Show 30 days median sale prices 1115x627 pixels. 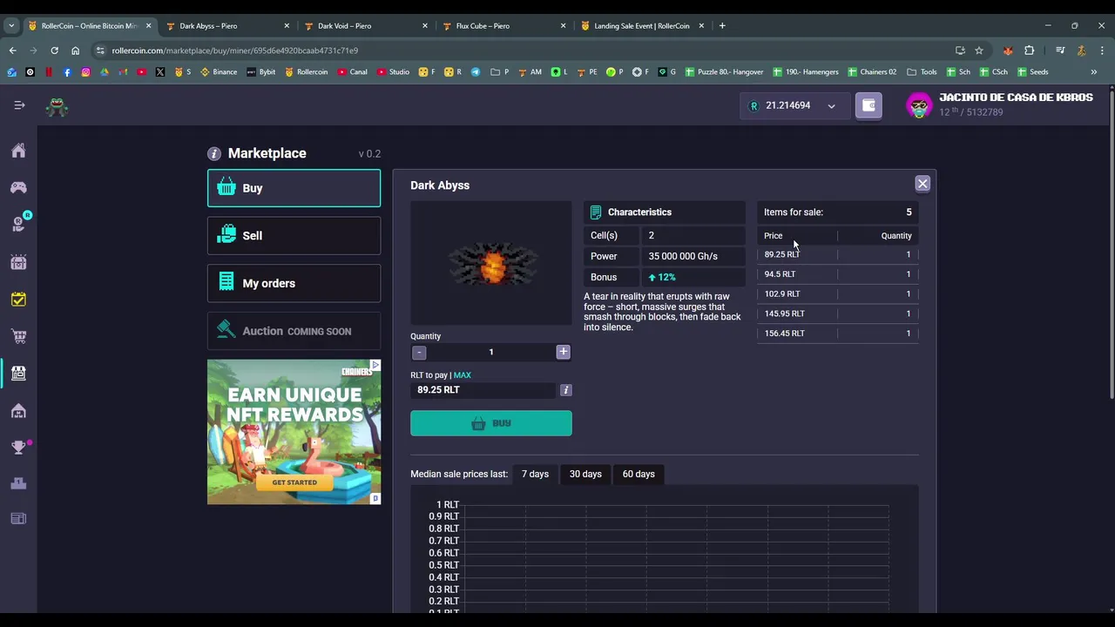pyautogui.click(x=585, y=474)
